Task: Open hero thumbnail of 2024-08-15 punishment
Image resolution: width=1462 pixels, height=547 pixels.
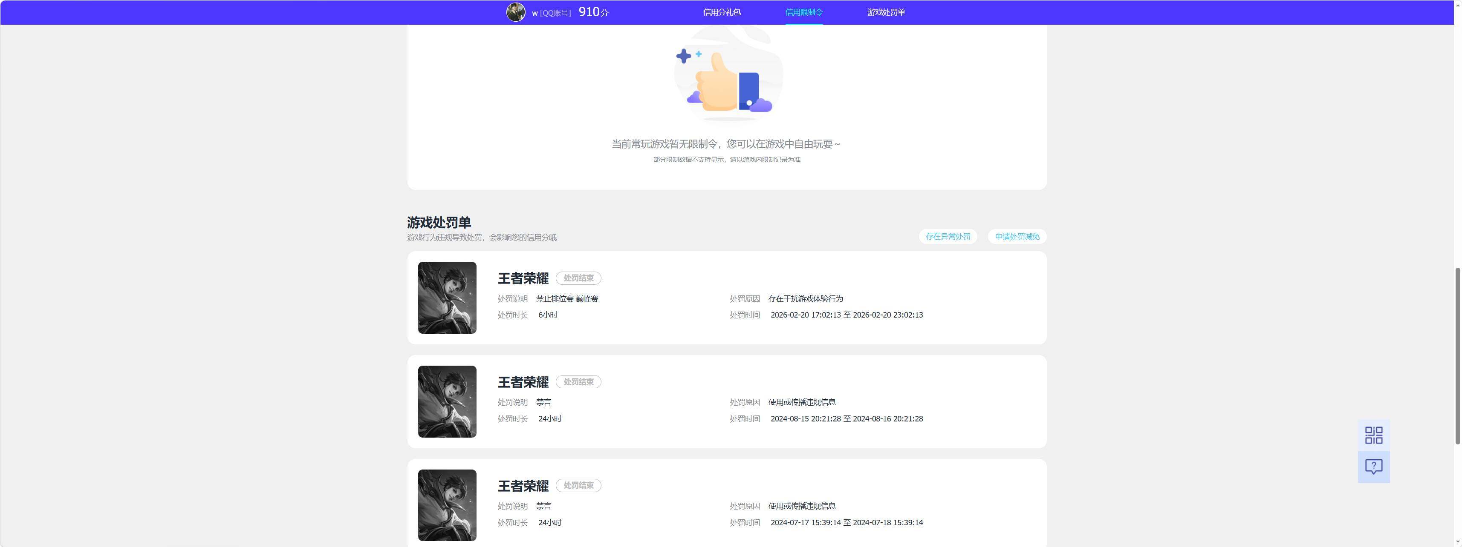Action: pyautogui.click(x=447, y=401)
